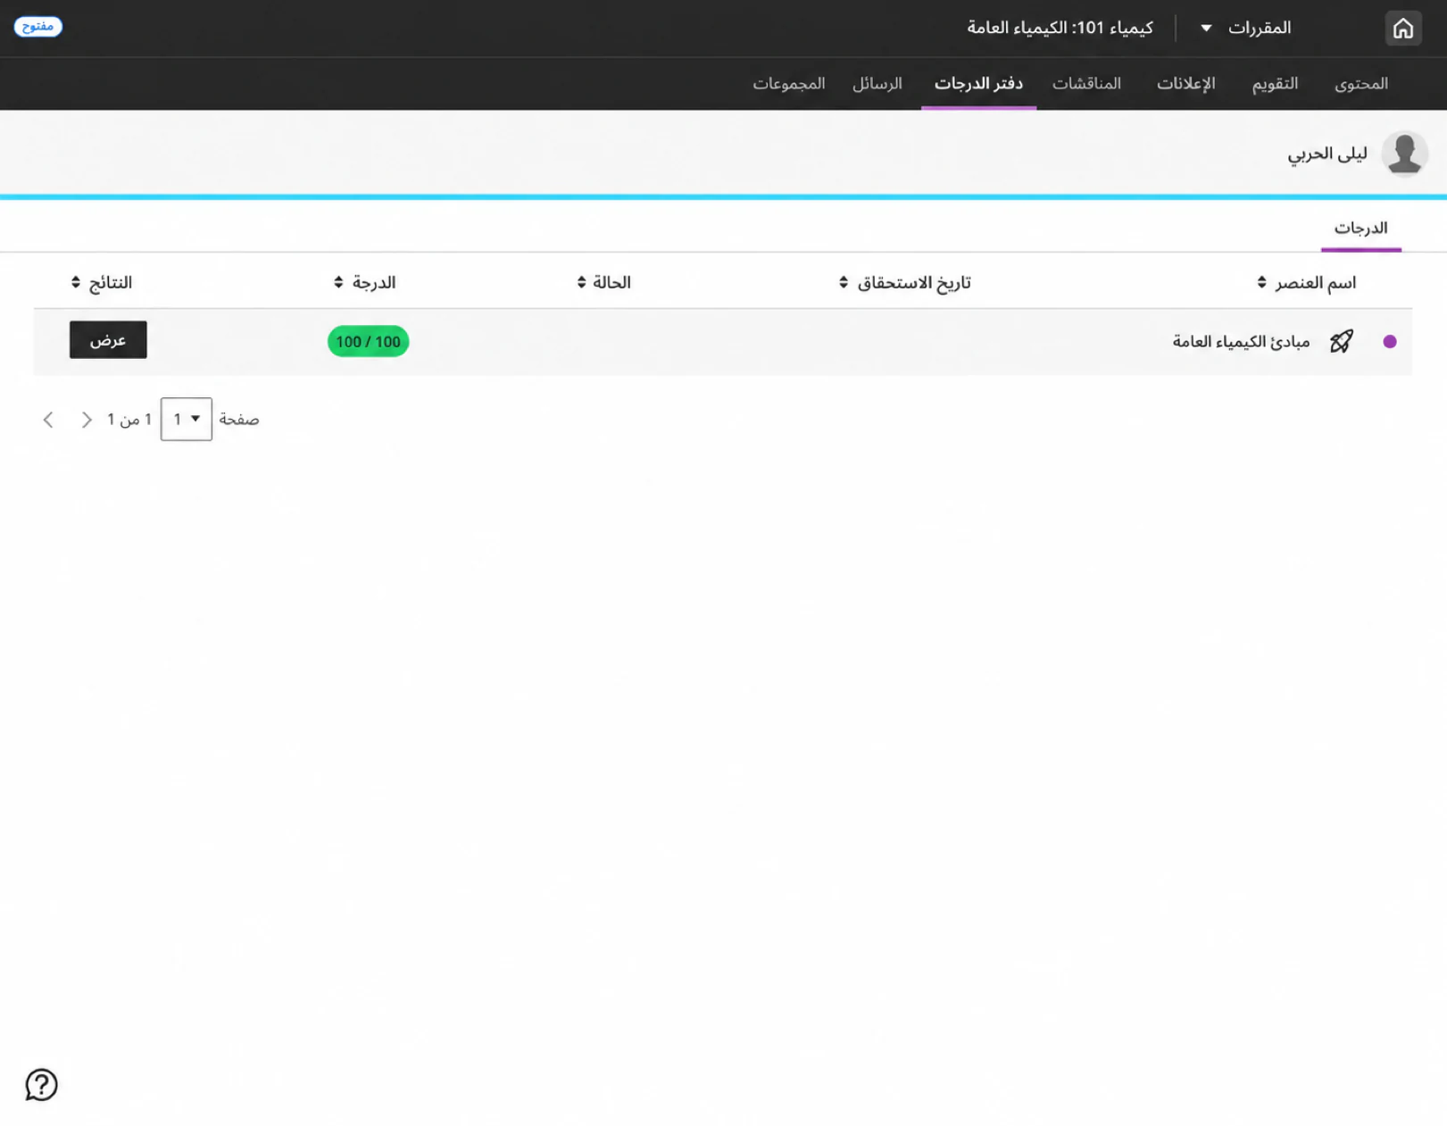Sort by الحالة column
This screenshot has width=1447, height=1126.
pyautogui.click(x=603, y=282)
